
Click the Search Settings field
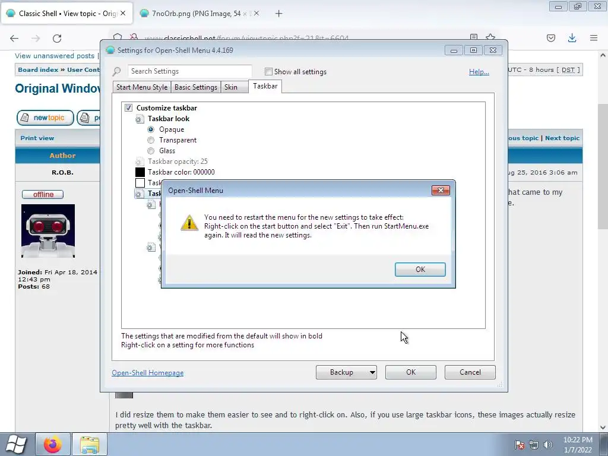pyautogui.click(x=189, y=71)
